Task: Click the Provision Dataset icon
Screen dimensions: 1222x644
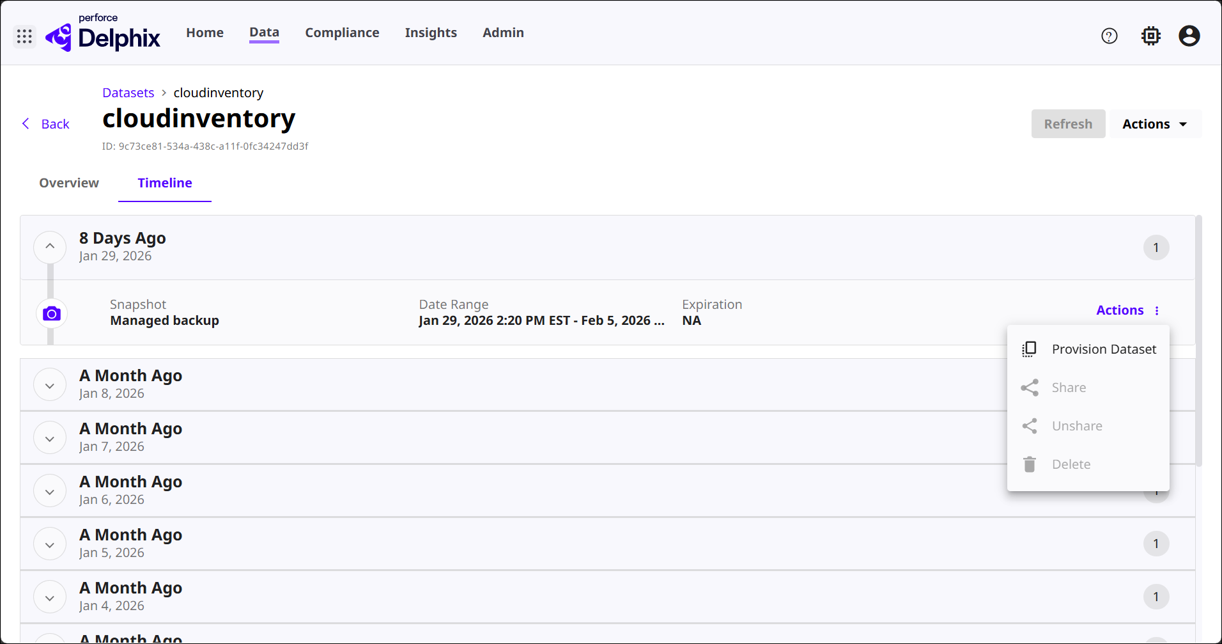Action: [1029, 349]
